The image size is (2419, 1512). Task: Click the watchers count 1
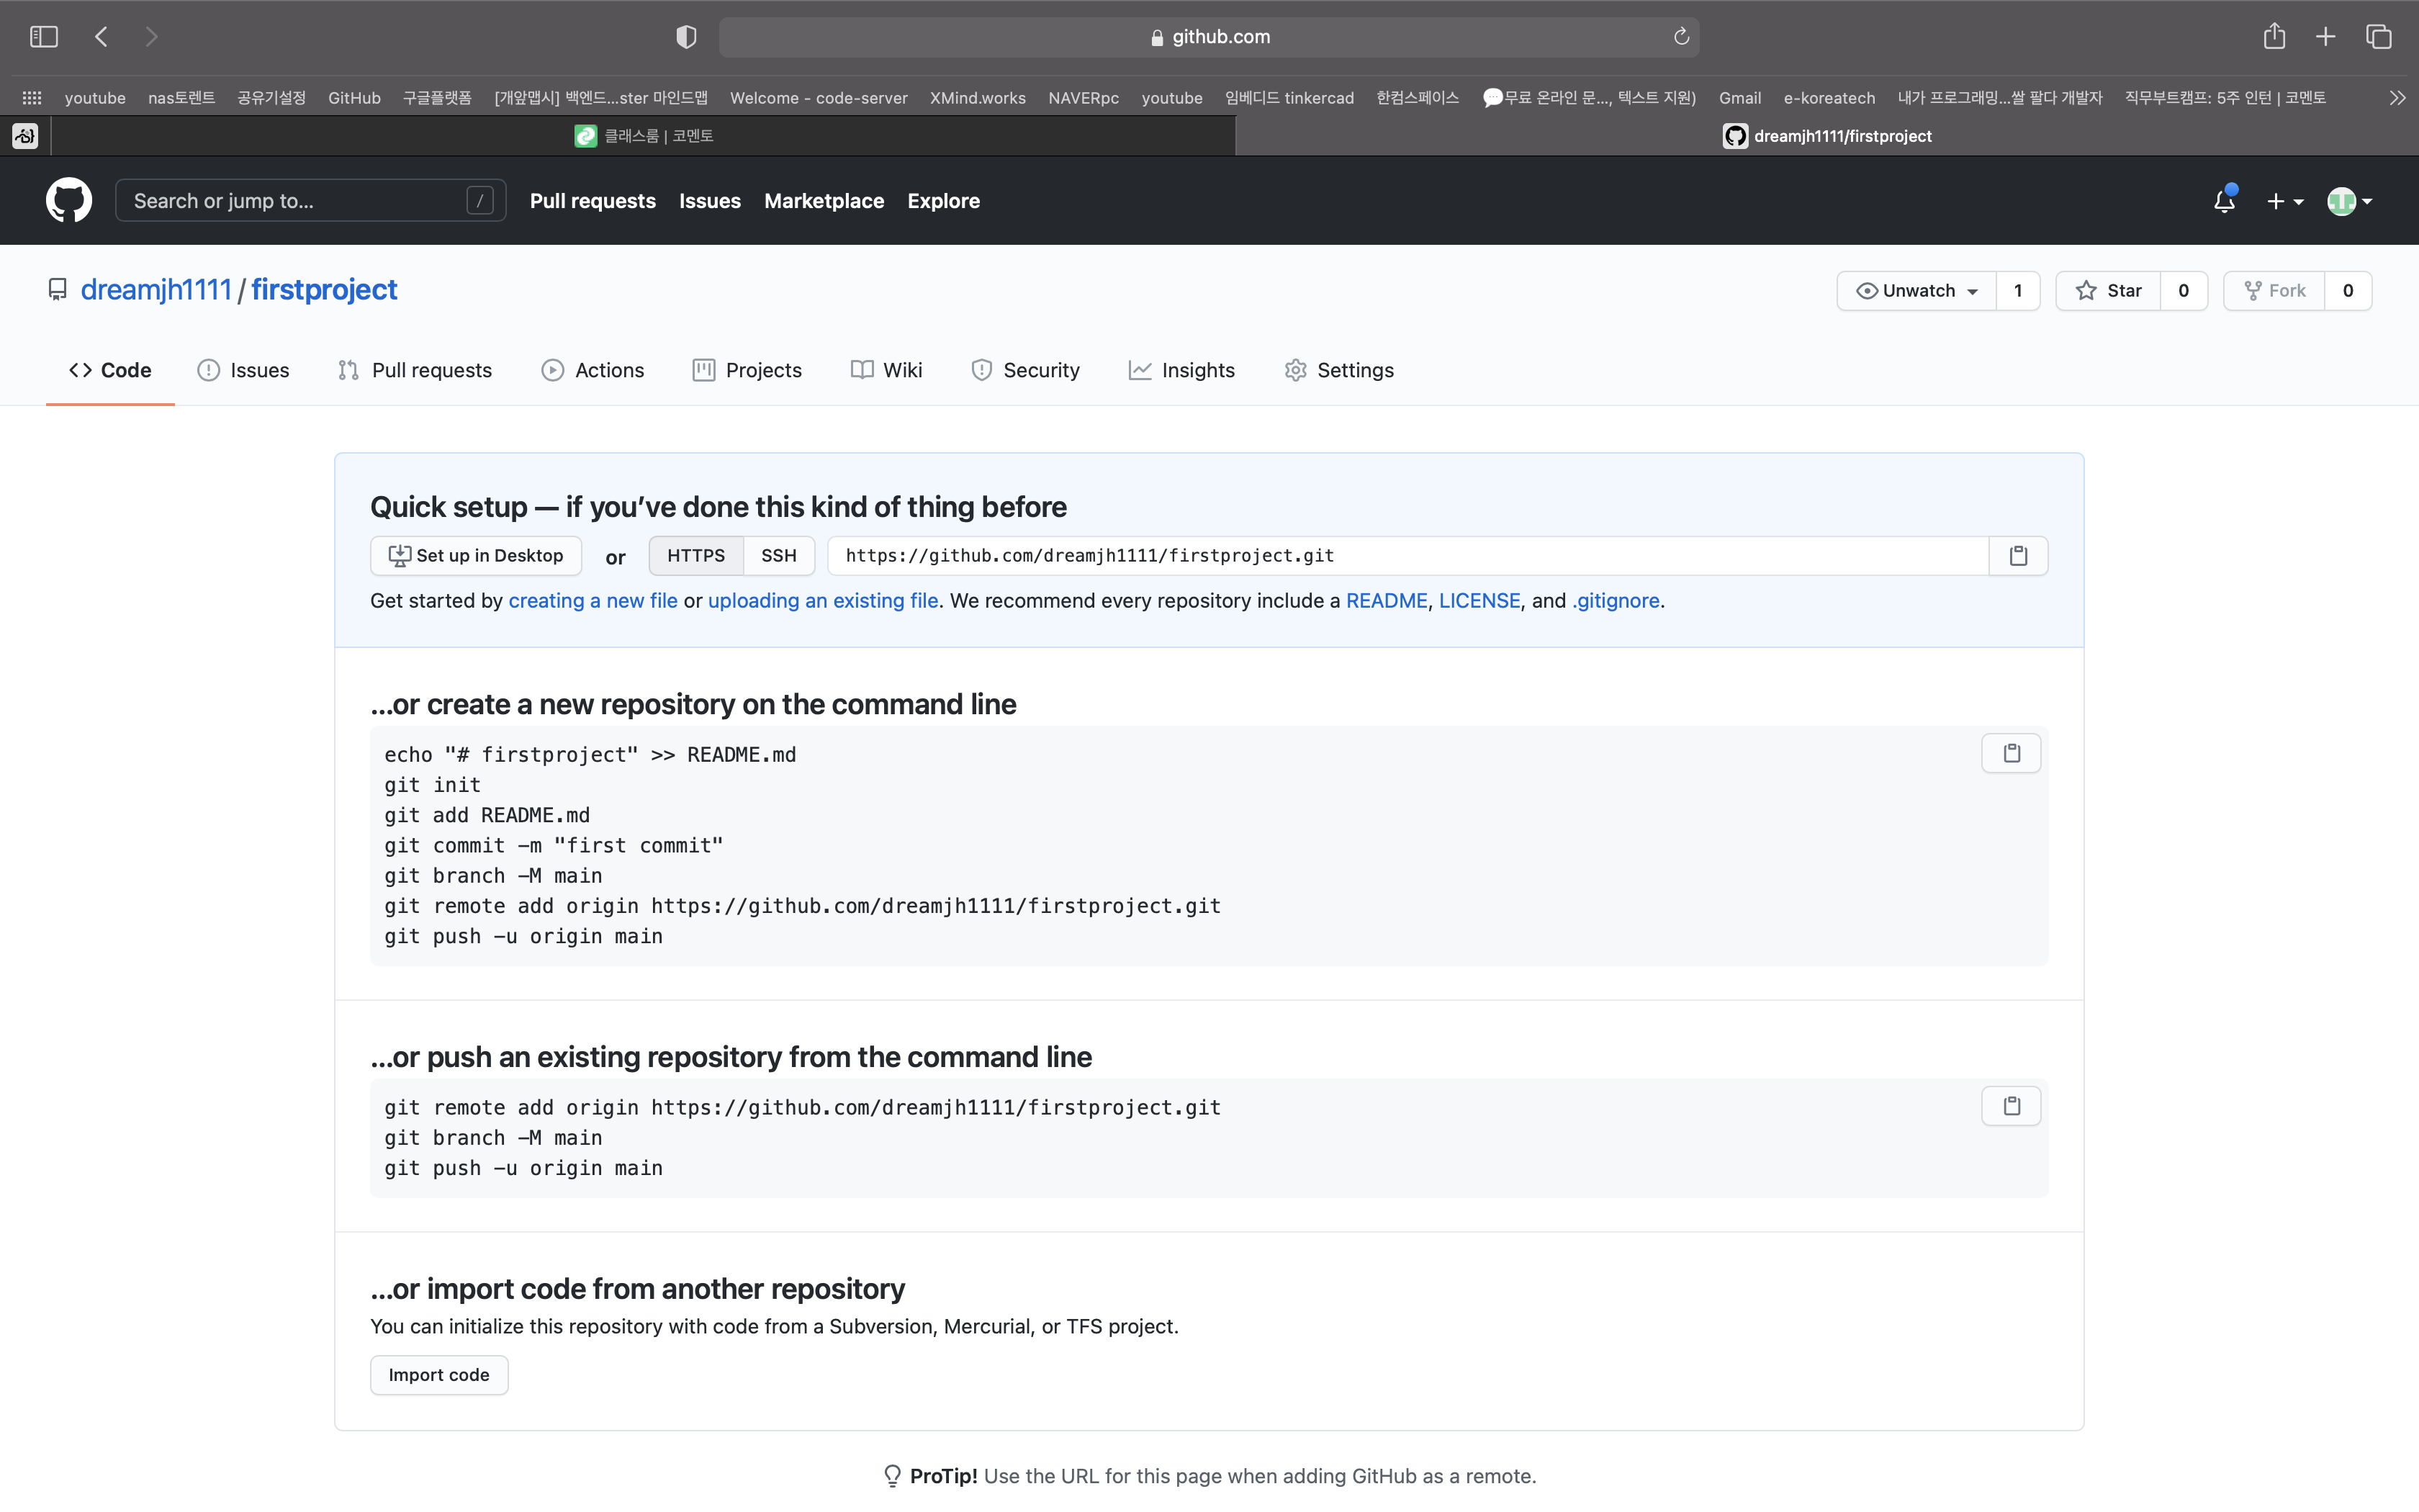point(2018,291)
